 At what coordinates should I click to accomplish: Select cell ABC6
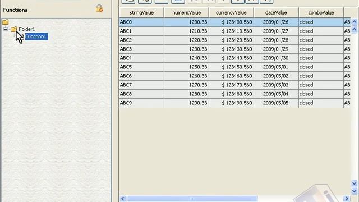pyautogui.click(x=141, y=76)
